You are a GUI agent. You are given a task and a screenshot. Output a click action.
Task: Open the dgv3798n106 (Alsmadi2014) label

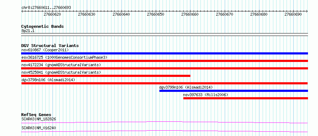(48, 80)
